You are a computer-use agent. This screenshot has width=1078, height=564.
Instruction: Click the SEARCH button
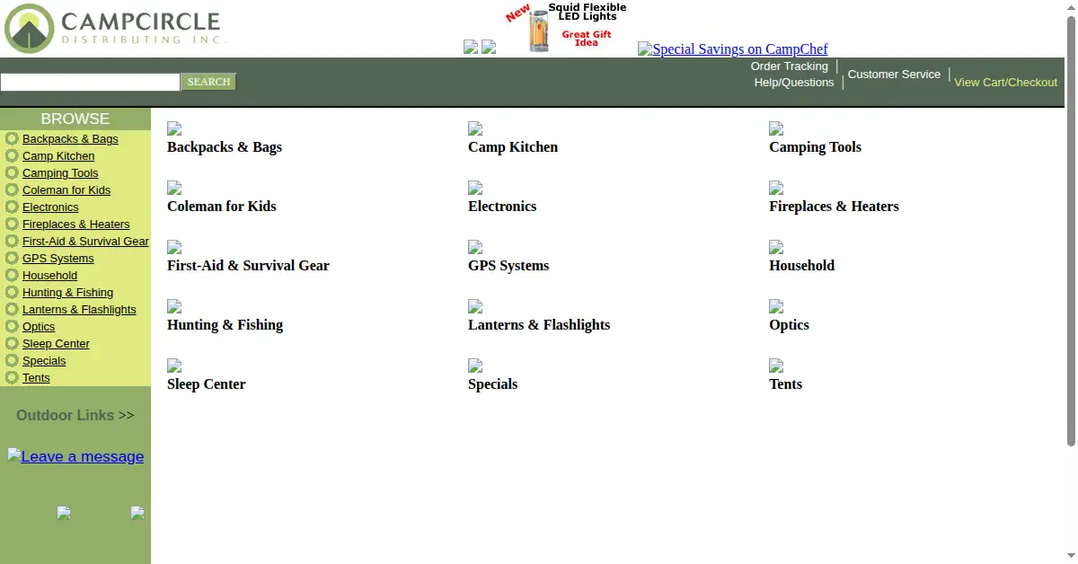point(208,82)
